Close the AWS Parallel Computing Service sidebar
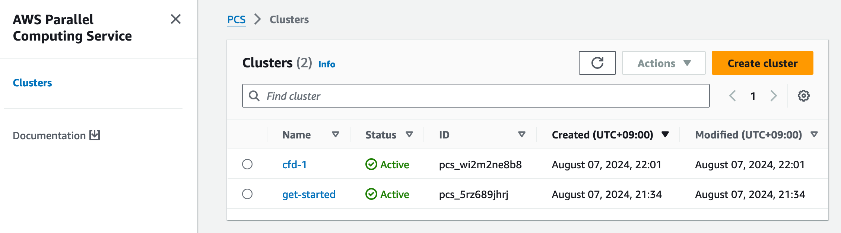This screenshot has width=841, height=233. tap(176, 19)
